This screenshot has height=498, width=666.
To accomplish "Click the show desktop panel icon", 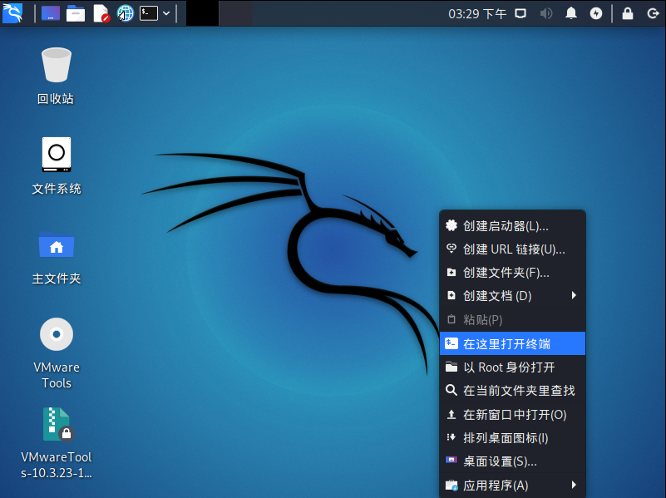I will tap(51, 13).
